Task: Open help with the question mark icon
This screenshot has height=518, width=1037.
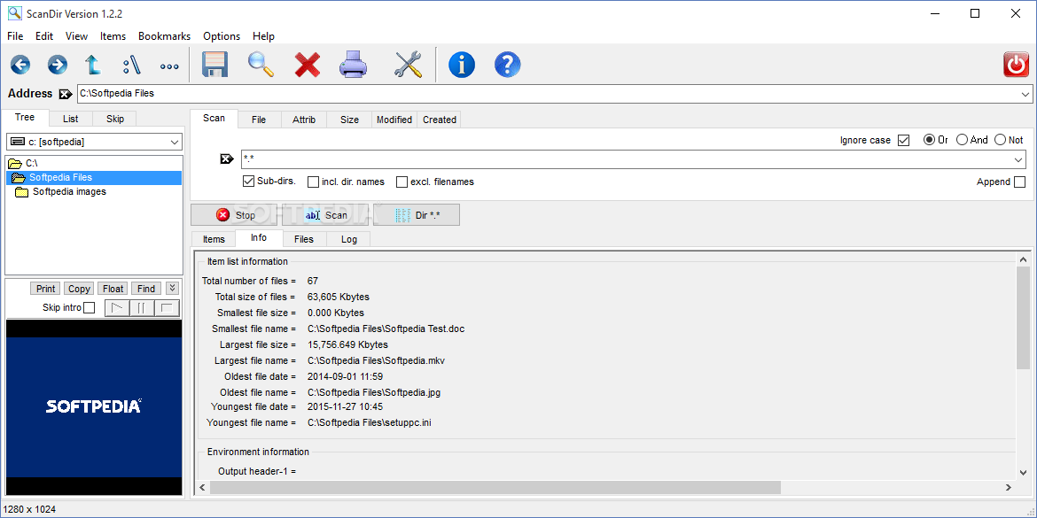Action: pos(507,65)
